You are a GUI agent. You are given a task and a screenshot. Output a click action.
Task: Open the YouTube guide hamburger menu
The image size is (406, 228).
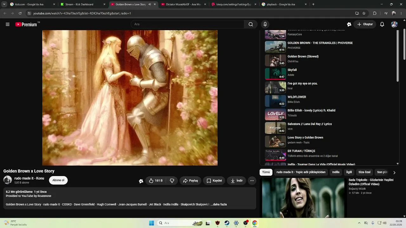click(x=8, y=24)
